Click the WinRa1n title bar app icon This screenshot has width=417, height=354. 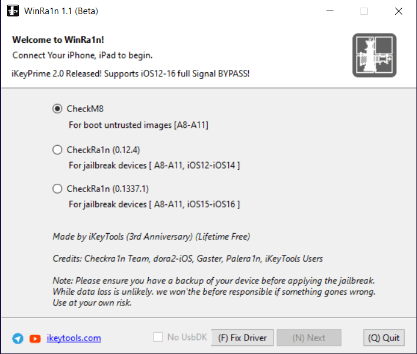tap(12, 11)
